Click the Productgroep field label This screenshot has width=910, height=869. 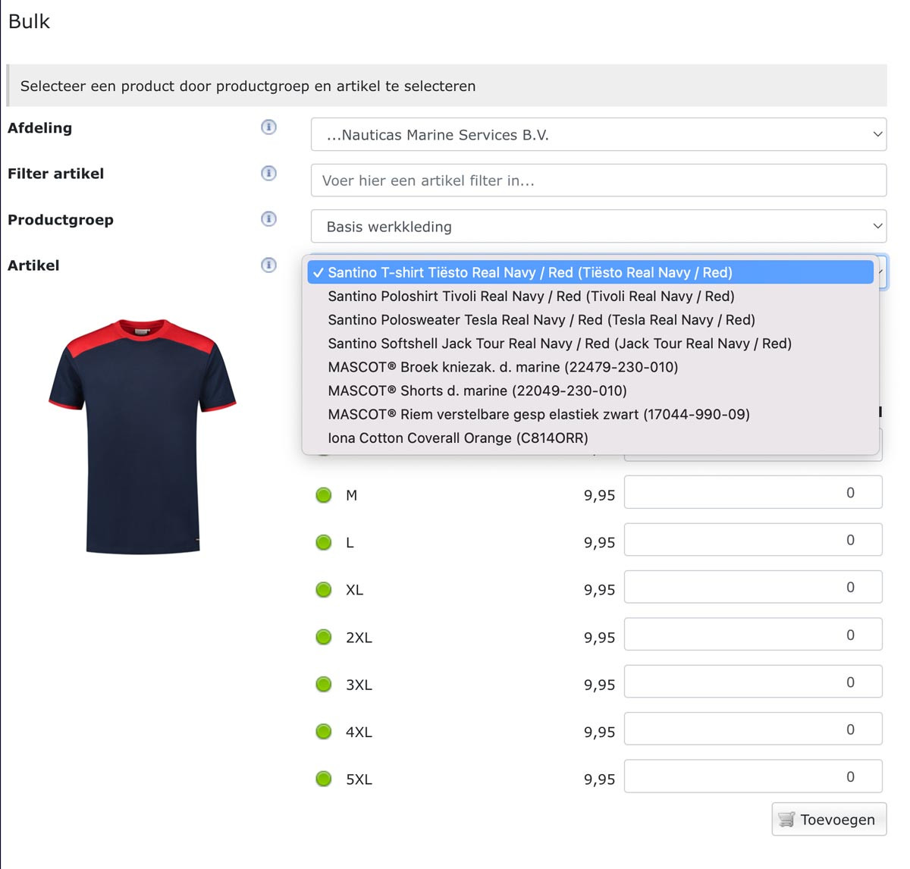[x=61, y=220]
